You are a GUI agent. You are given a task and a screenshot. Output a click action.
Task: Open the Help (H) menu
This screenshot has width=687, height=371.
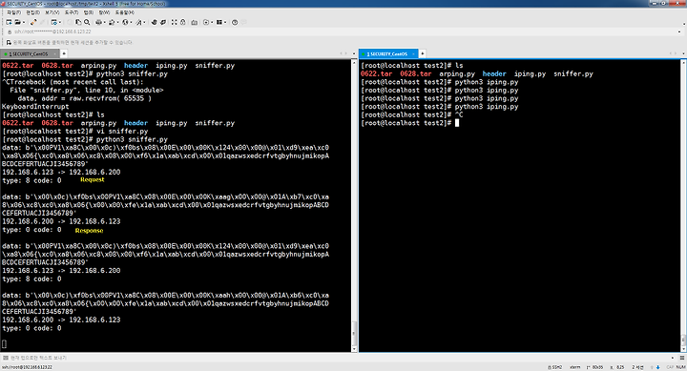pyautogui.click(x=125, y=12)
